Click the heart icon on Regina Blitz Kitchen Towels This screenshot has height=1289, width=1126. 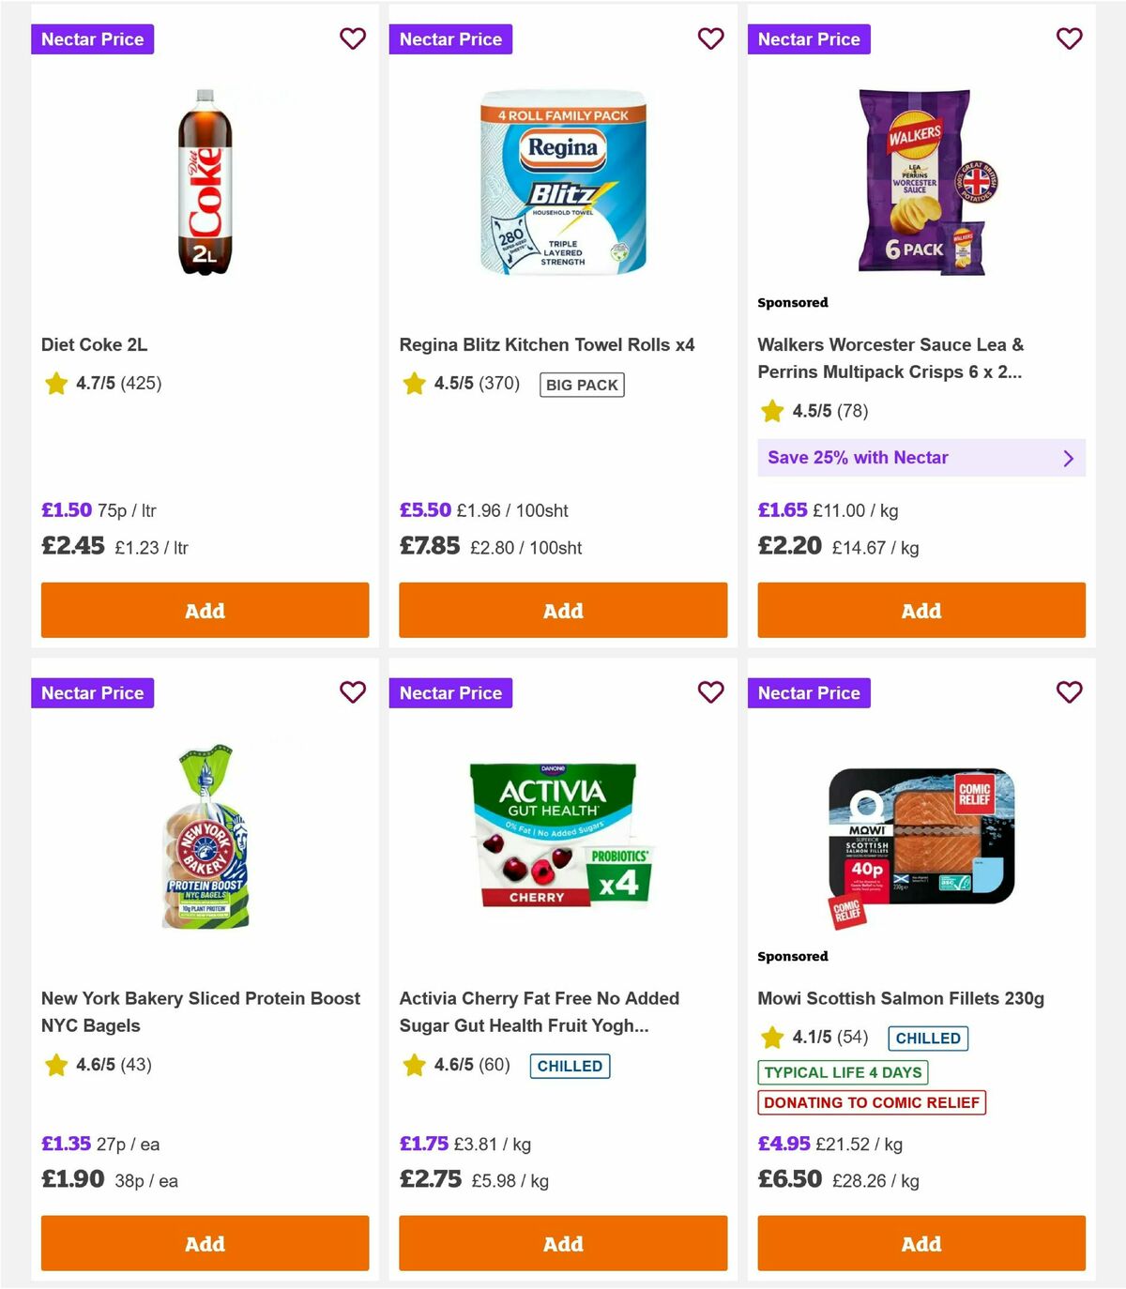pyautogui.click(x=711, y=38)
